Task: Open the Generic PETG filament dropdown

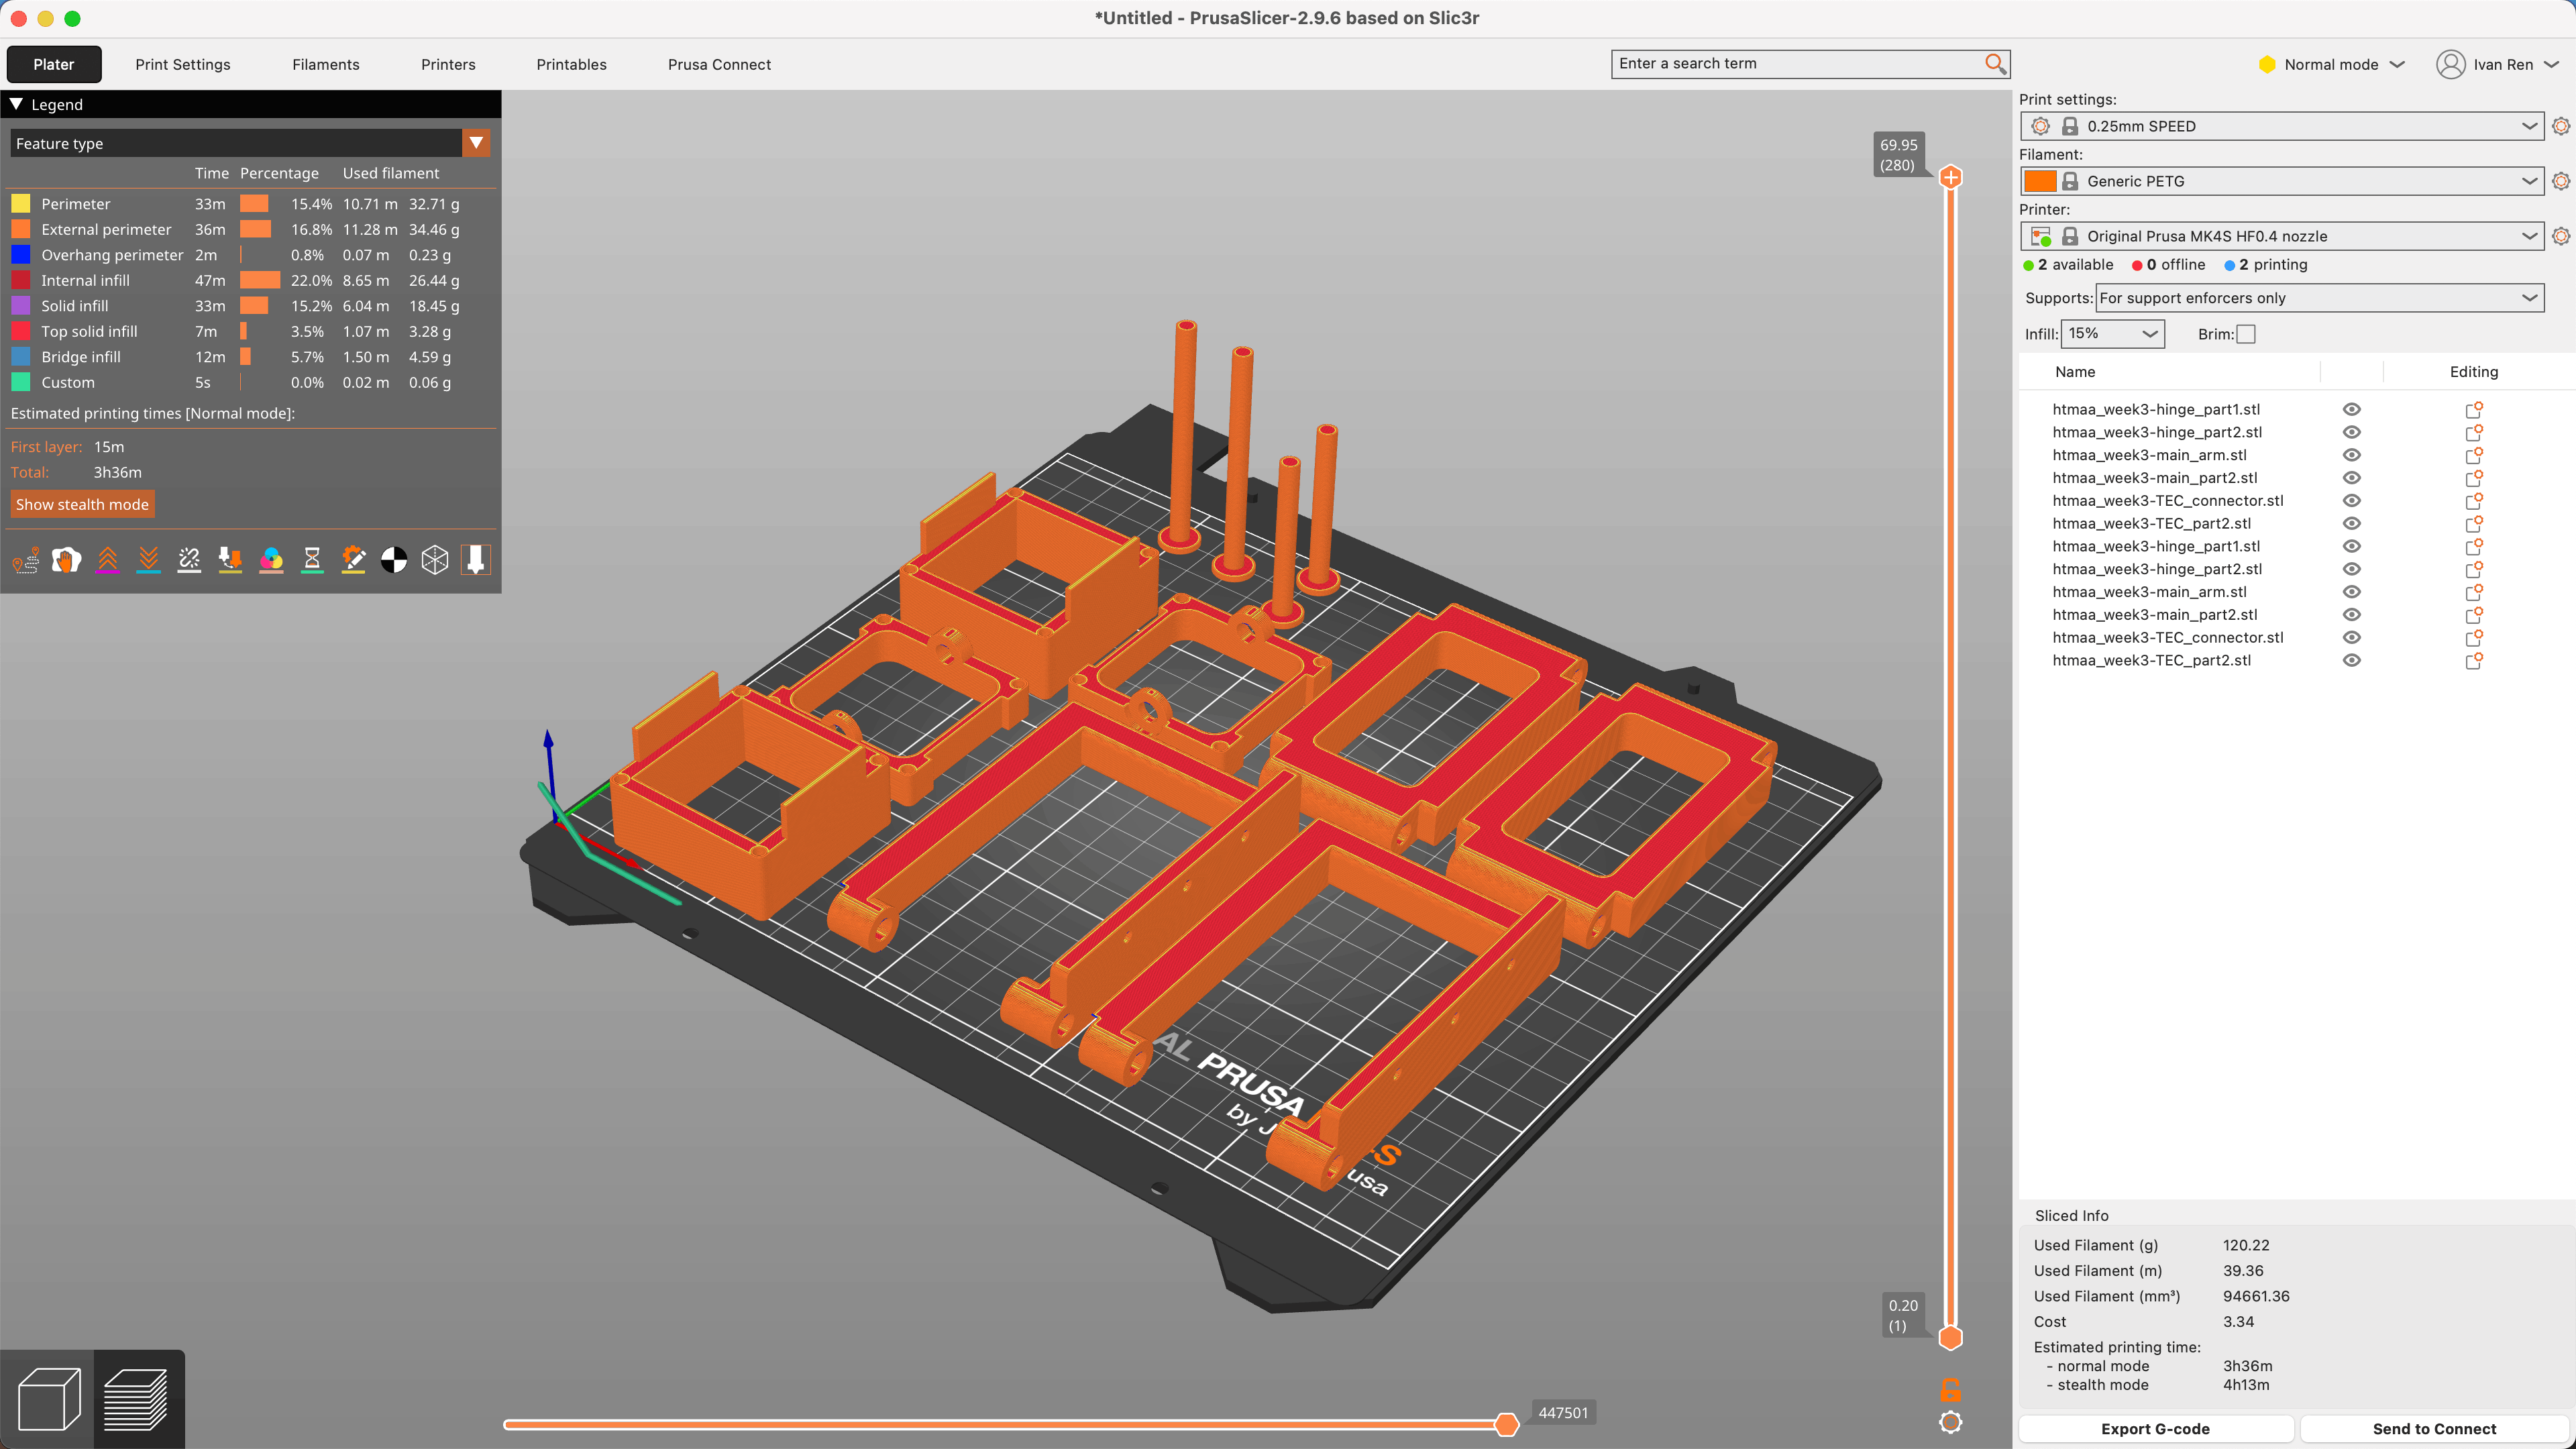Action: click(x=2282, y=181)
